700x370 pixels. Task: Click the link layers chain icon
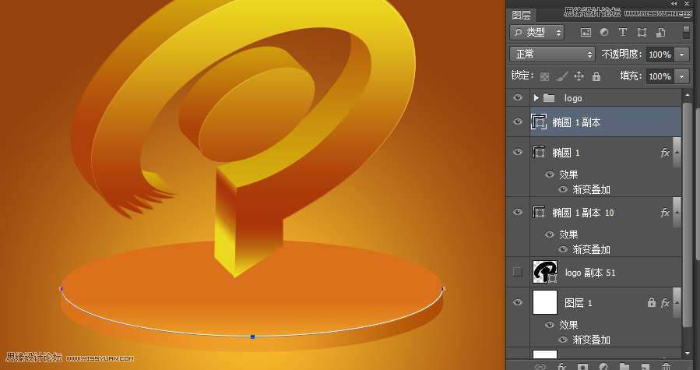click(x=540, y=367)
